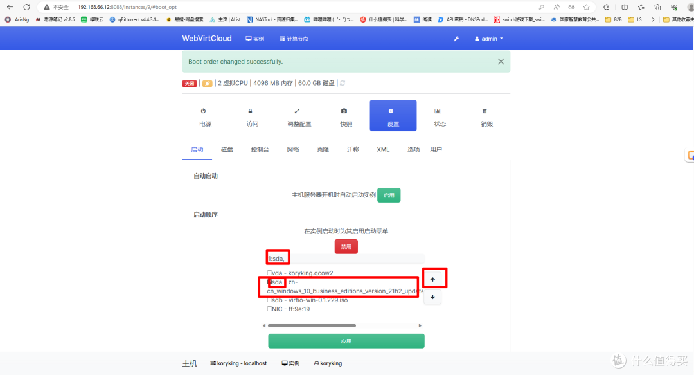Toggle the sda windows 10 ISO checkbox
The width and height of the screenshot is (694, 375).
(x=269, y=282)
